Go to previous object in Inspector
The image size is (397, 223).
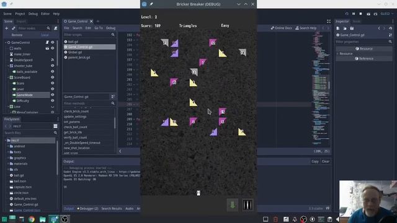(379, 28)
